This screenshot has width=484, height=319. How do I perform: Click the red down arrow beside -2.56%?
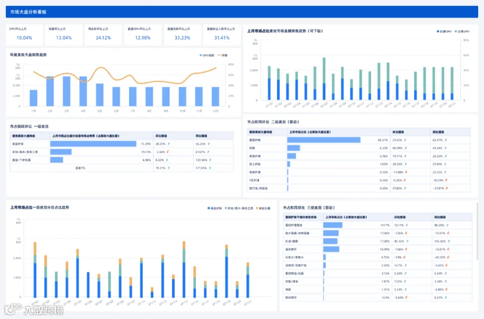click(x=168, y=152)
